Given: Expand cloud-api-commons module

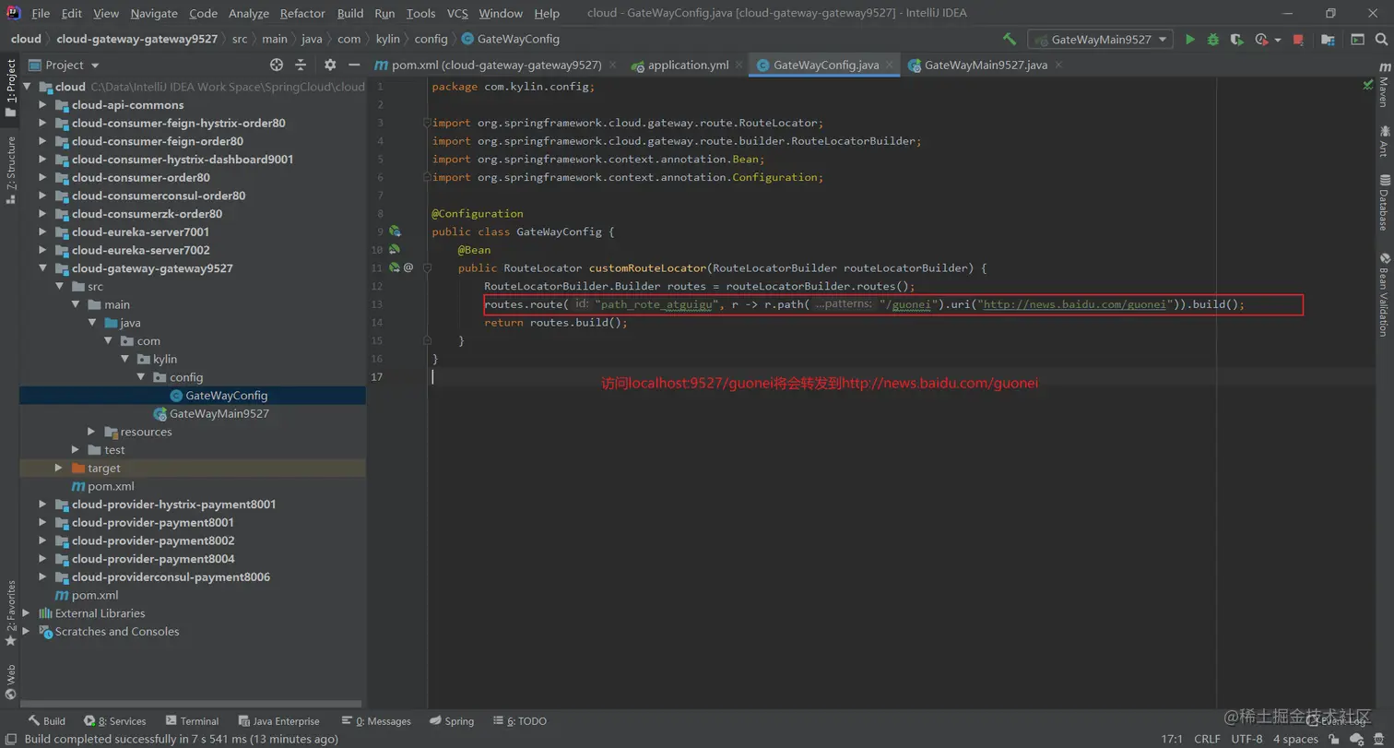Looking at the screenshot, I should coord(42,105).
